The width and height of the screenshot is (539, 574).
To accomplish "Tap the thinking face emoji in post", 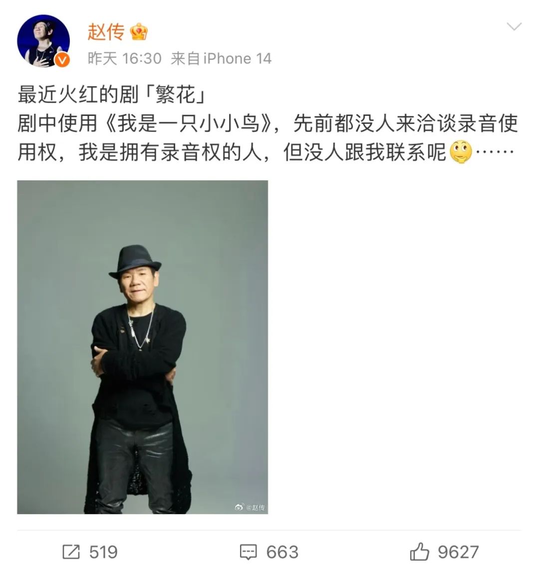I will (461, 151).
